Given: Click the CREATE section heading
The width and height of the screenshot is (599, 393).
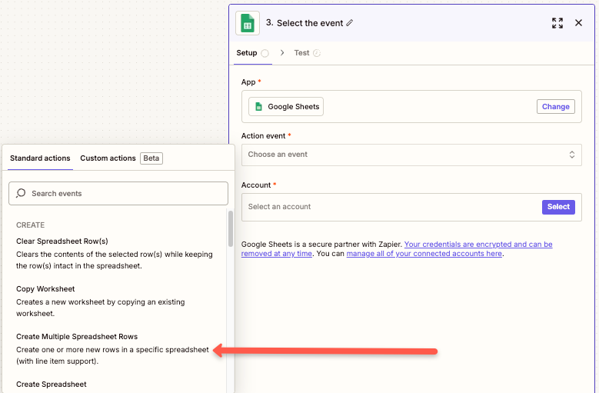Looking at the screenshot, I should (x=30, y=225).
